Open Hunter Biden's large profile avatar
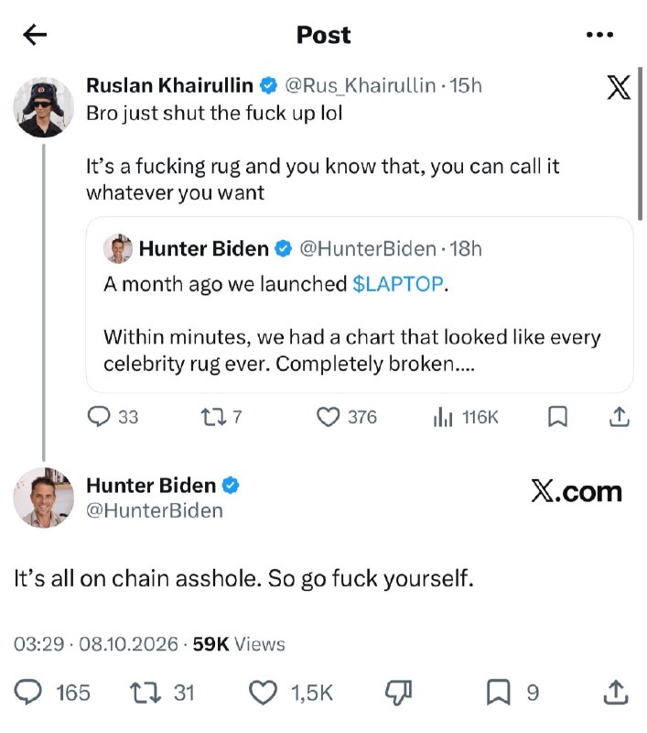 (x=43, y=498)
